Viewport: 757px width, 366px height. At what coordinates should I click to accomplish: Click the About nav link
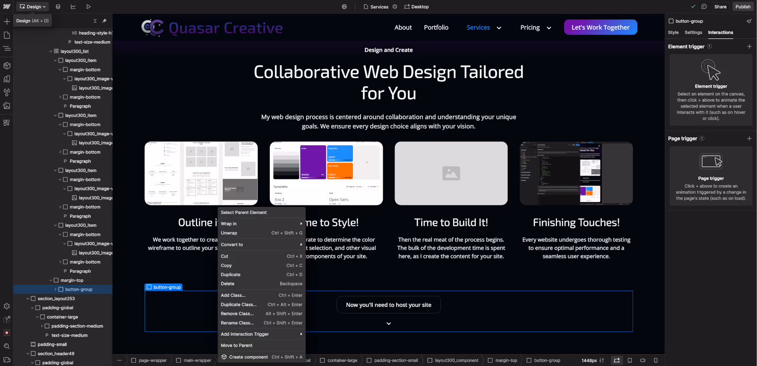click(x=403, y=27)
